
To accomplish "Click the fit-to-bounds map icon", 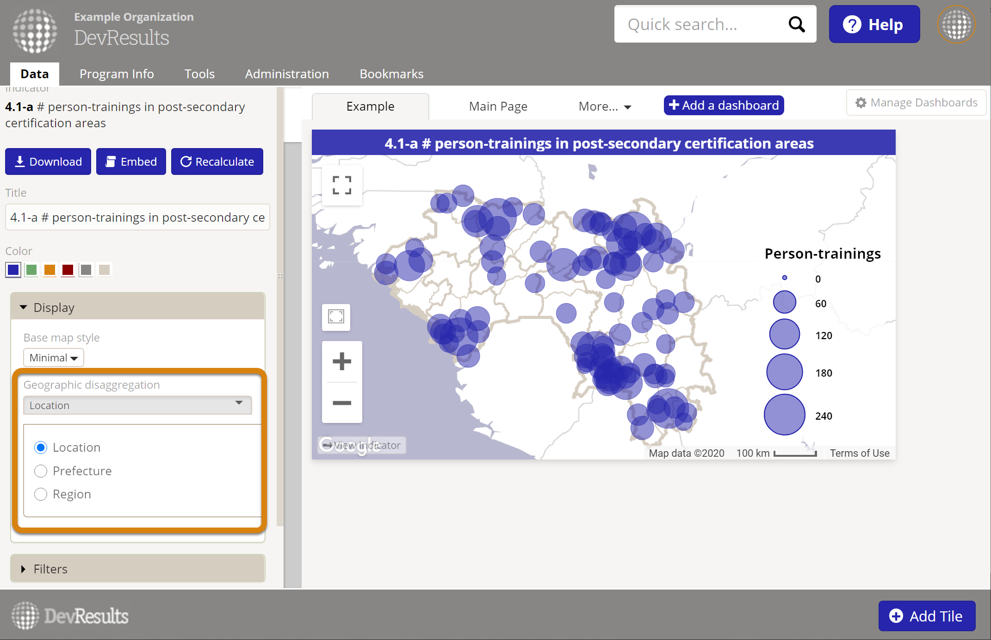I will [336, 317].
